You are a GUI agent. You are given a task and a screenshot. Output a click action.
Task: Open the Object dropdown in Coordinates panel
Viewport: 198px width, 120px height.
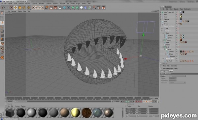click(x=131, y=116)
